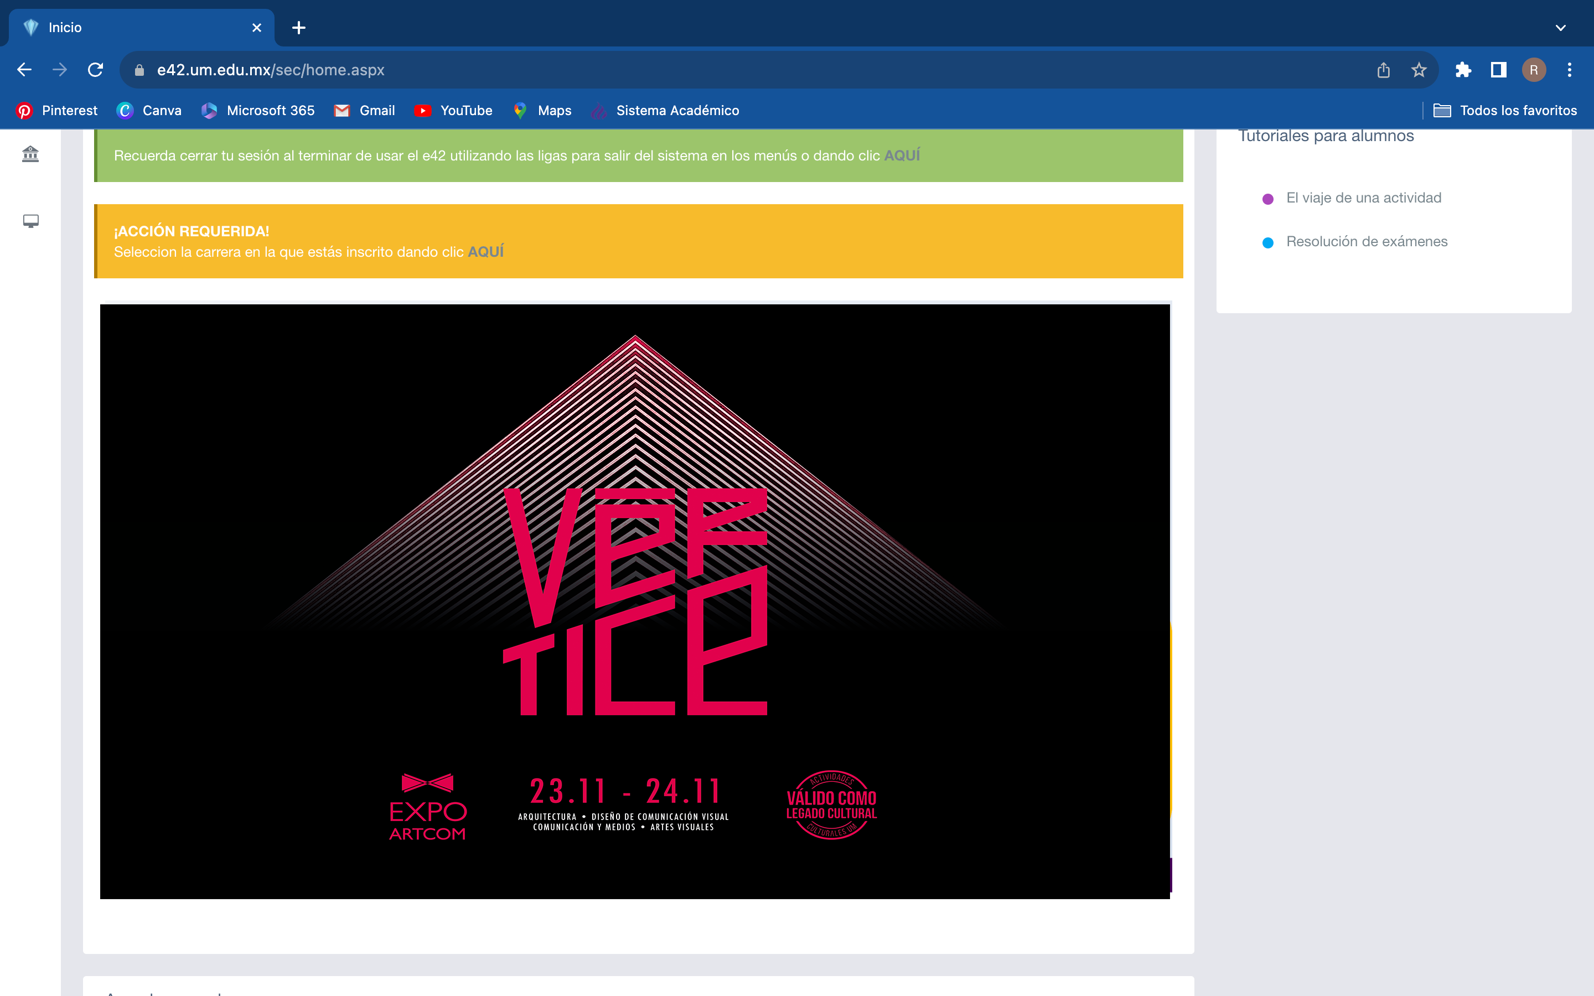Image resolution: width=1594 pixels, height=996 pixels.
Task: Open the Microsoft 365 bookmark
Action: tap(258, 111)
